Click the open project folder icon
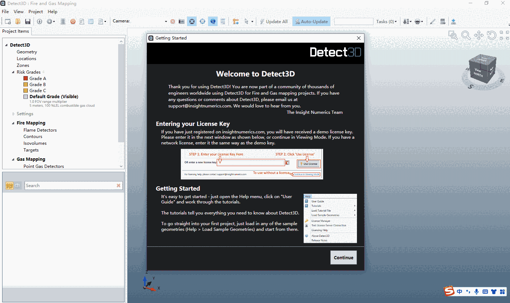 (x=18, y=21)
